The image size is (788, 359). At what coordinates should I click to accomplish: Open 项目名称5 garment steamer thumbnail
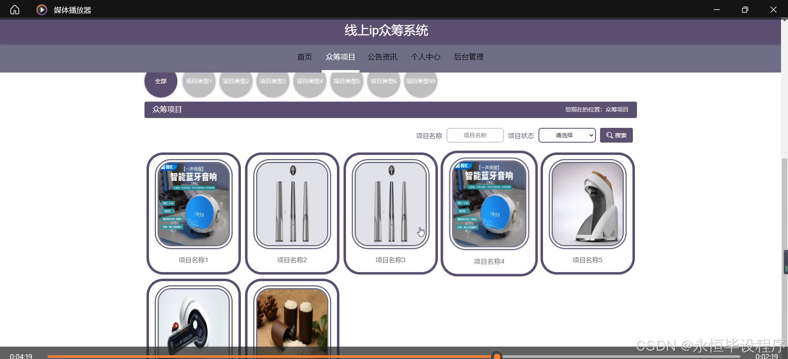[588, 204]
